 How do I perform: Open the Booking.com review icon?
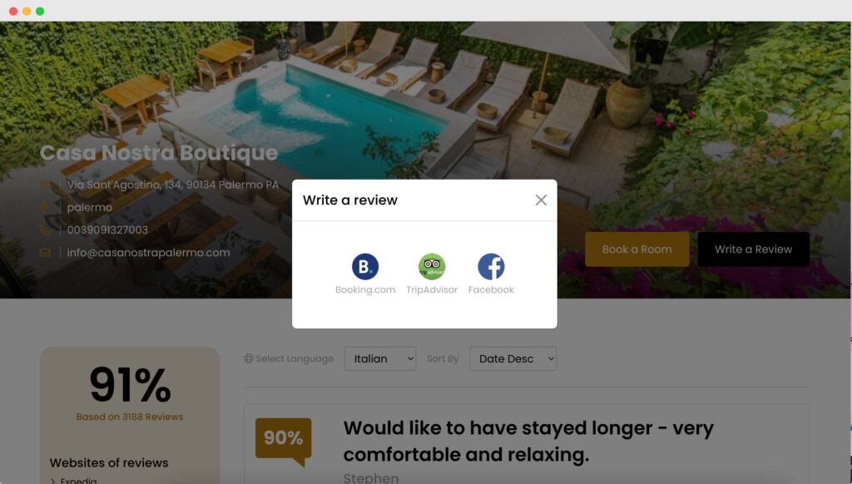[x=364, y=267]
